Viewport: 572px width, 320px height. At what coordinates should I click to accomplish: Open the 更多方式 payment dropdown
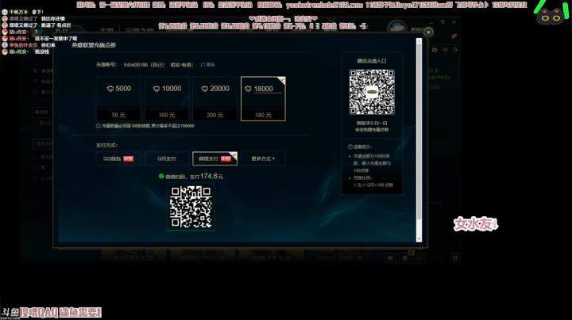click(263, 158)
